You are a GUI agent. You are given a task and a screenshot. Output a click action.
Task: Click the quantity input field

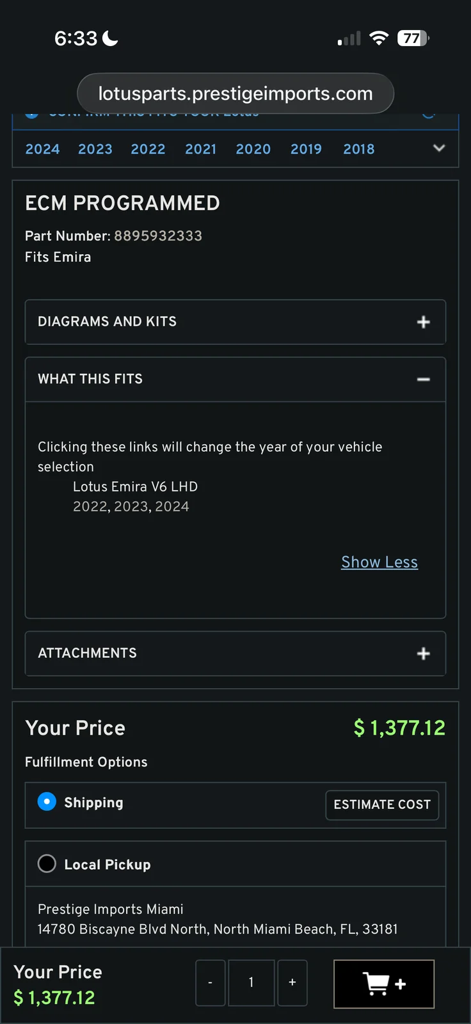tap(251, 982)
